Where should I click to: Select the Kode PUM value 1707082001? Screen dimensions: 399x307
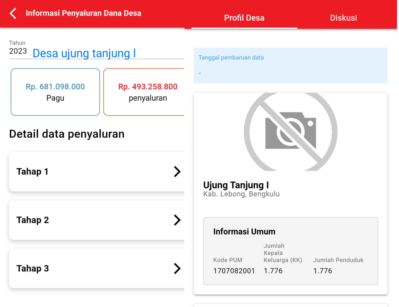point(234,271)
